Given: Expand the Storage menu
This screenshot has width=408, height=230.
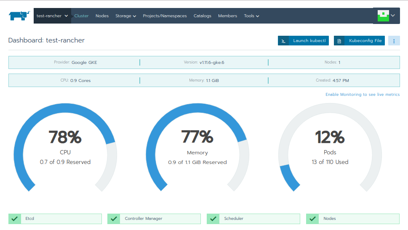Looking at the screenshot, I should click(x=125, y=16).
